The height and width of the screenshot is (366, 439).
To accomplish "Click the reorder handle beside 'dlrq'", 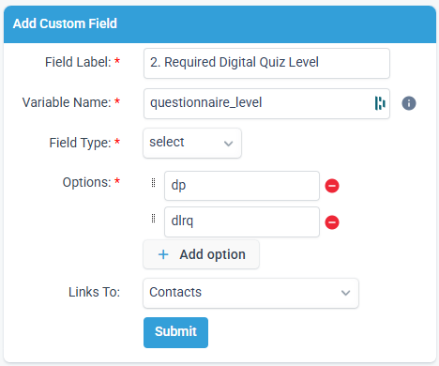I will click(153, 219).
